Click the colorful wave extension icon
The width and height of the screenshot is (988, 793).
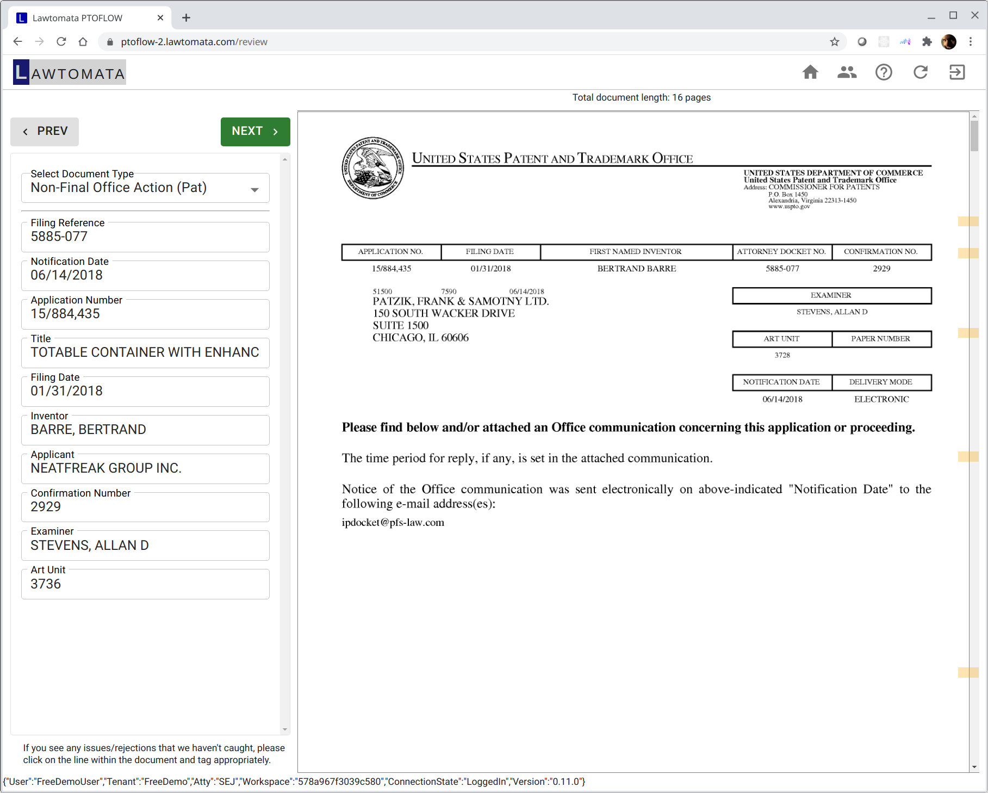(905, 42)
